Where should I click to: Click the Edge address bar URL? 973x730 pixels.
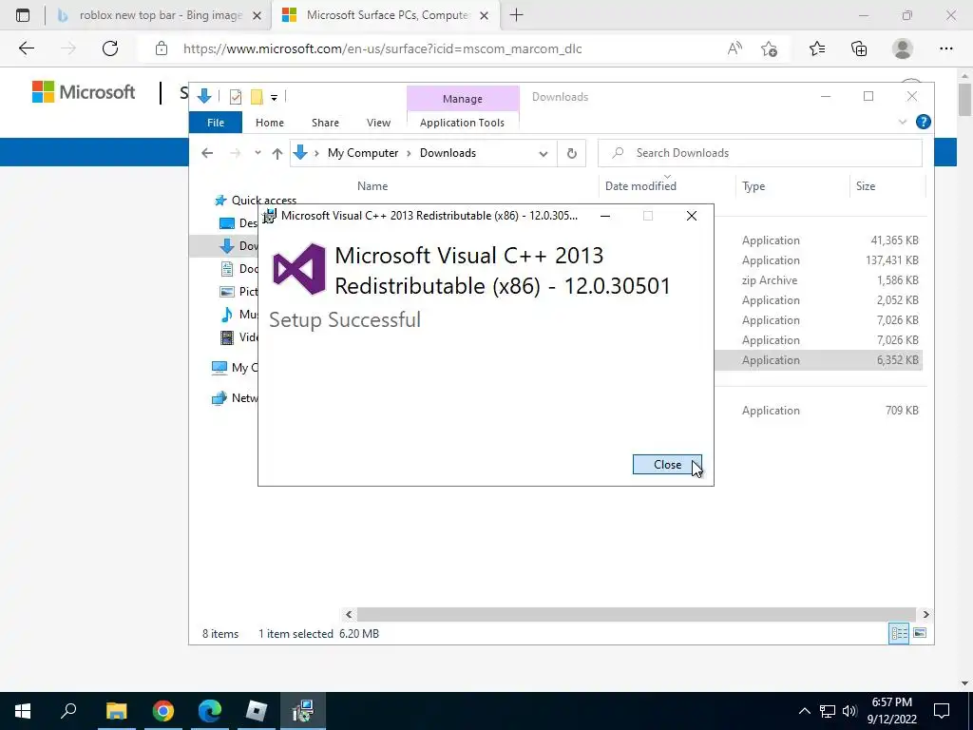pos(382,48)
